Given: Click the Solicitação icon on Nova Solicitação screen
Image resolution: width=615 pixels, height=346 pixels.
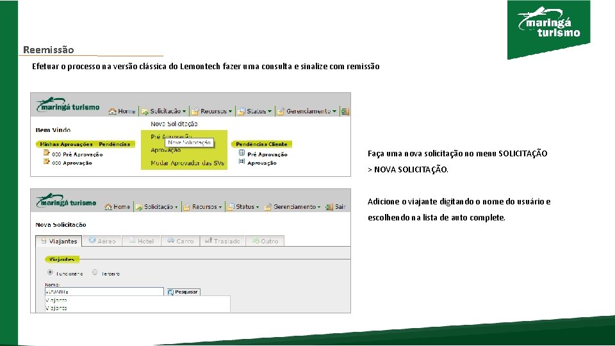Looking at the screenshot, I should (x=139, y=207).
